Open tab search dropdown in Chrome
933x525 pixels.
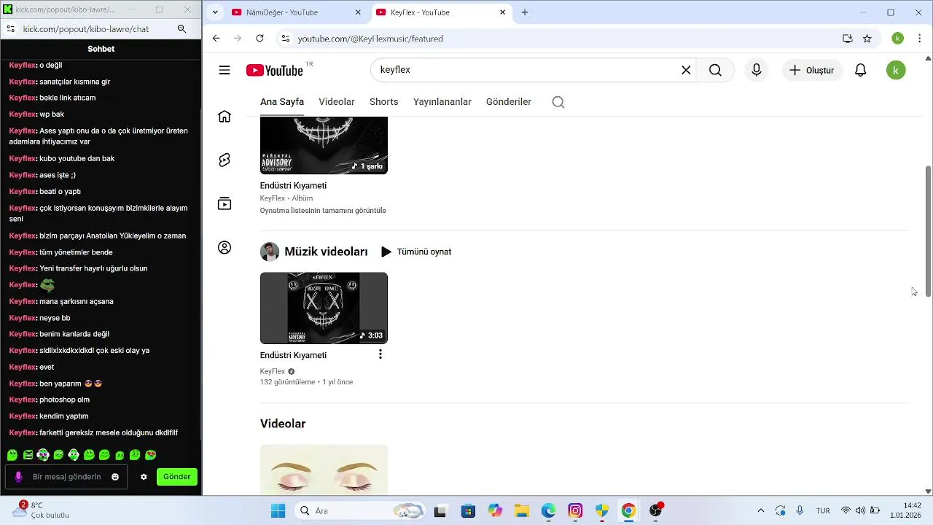(215, 12)
